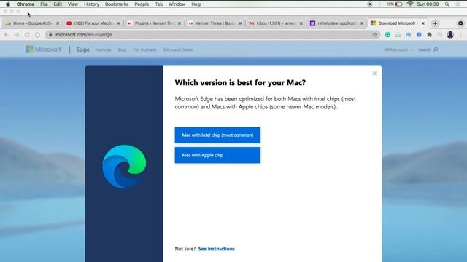Close the YouTube Fix your MacBook tab

(x=118, y=23)
